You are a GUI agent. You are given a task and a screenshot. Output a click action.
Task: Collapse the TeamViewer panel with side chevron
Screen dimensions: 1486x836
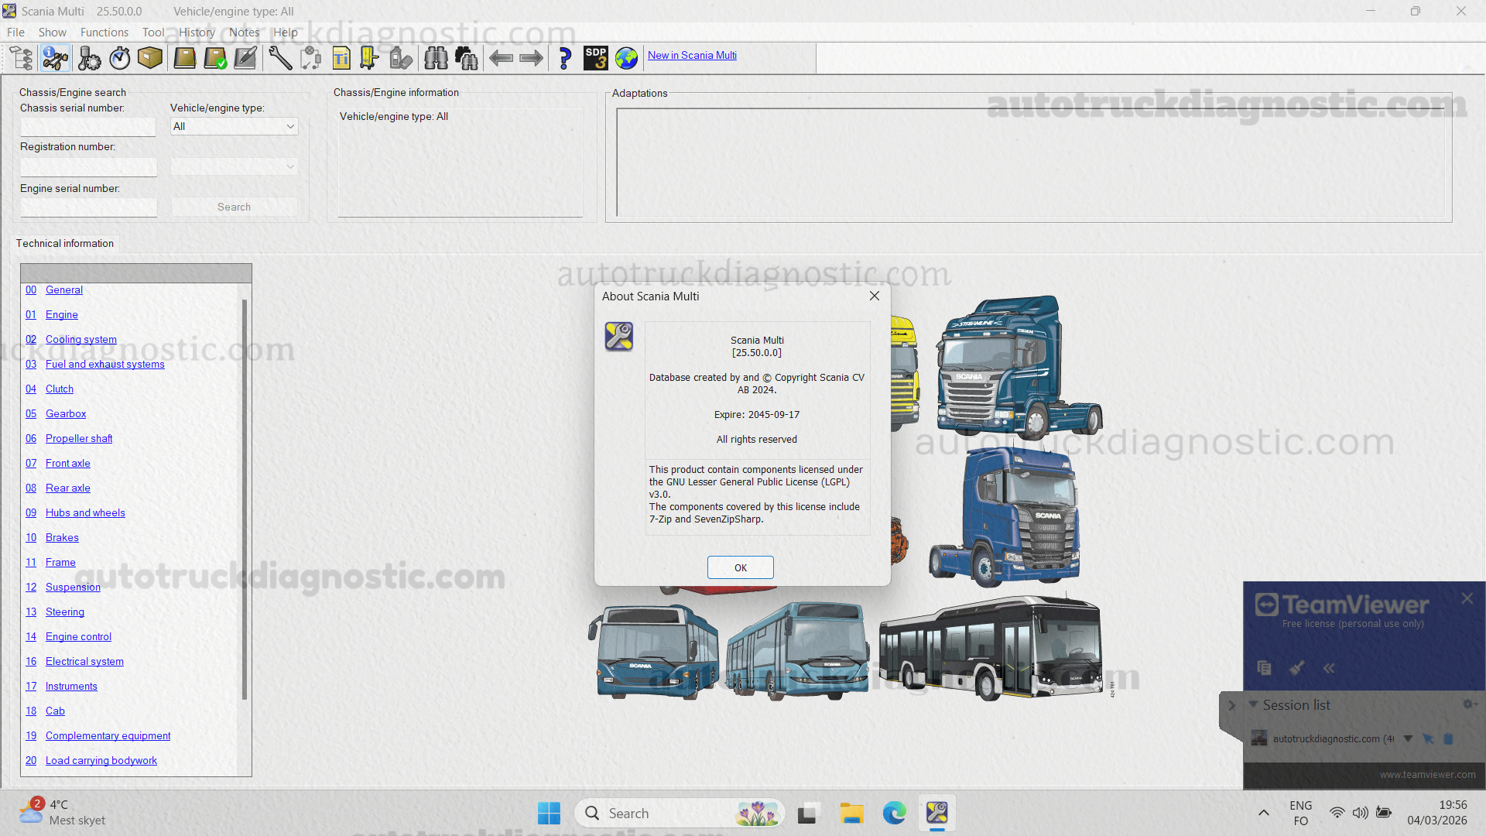1231,705
